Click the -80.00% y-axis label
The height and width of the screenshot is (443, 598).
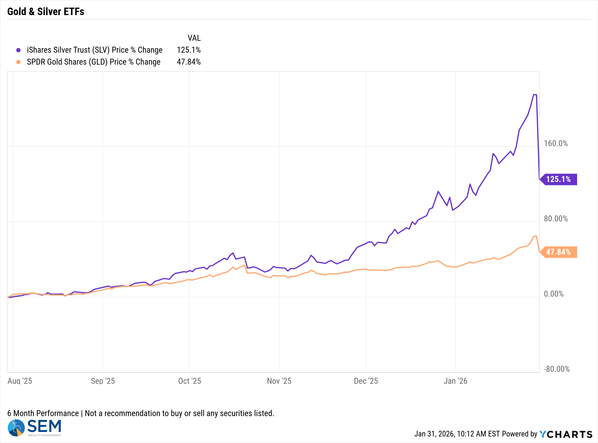click(556, 369)
